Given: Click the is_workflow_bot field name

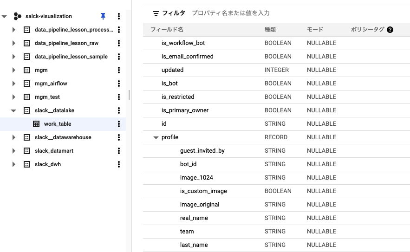Looking at the screenshot, I should [x=183, y=43].
